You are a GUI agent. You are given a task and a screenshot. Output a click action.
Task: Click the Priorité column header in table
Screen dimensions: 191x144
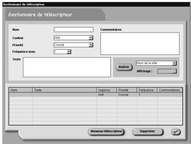tap(127, 90)
